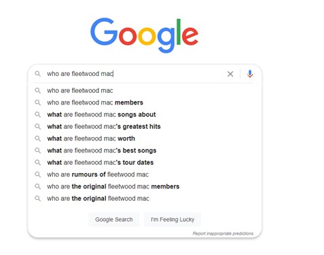Open 'Report inappropriate predictions' link
Viewport: 324px width, 255px height.
pos(223,233)
